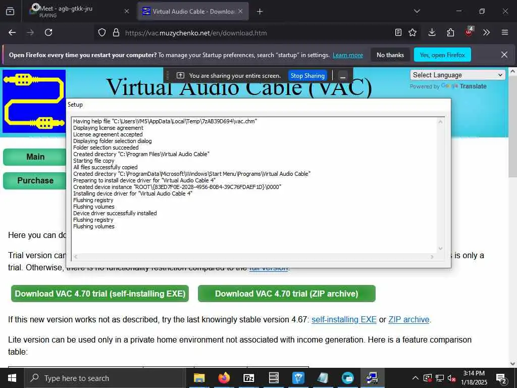The image size is (517, 388).
Task: Click the screen share indicator icon
Action: tap(180, 76)
